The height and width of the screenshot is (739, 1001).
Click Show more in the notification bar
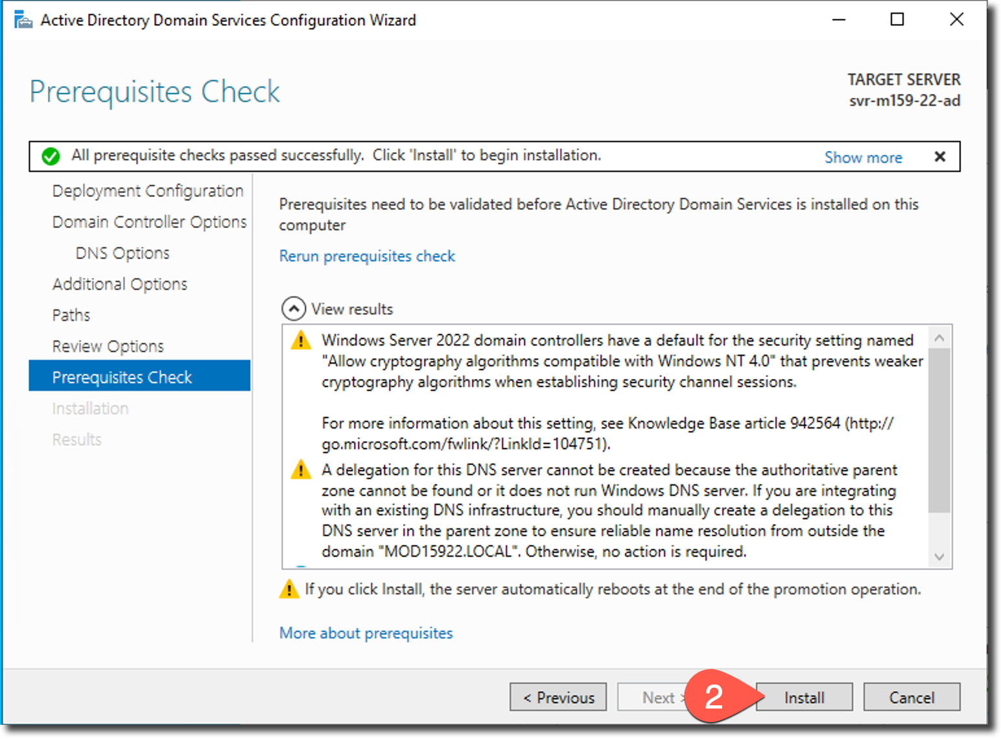863,158
